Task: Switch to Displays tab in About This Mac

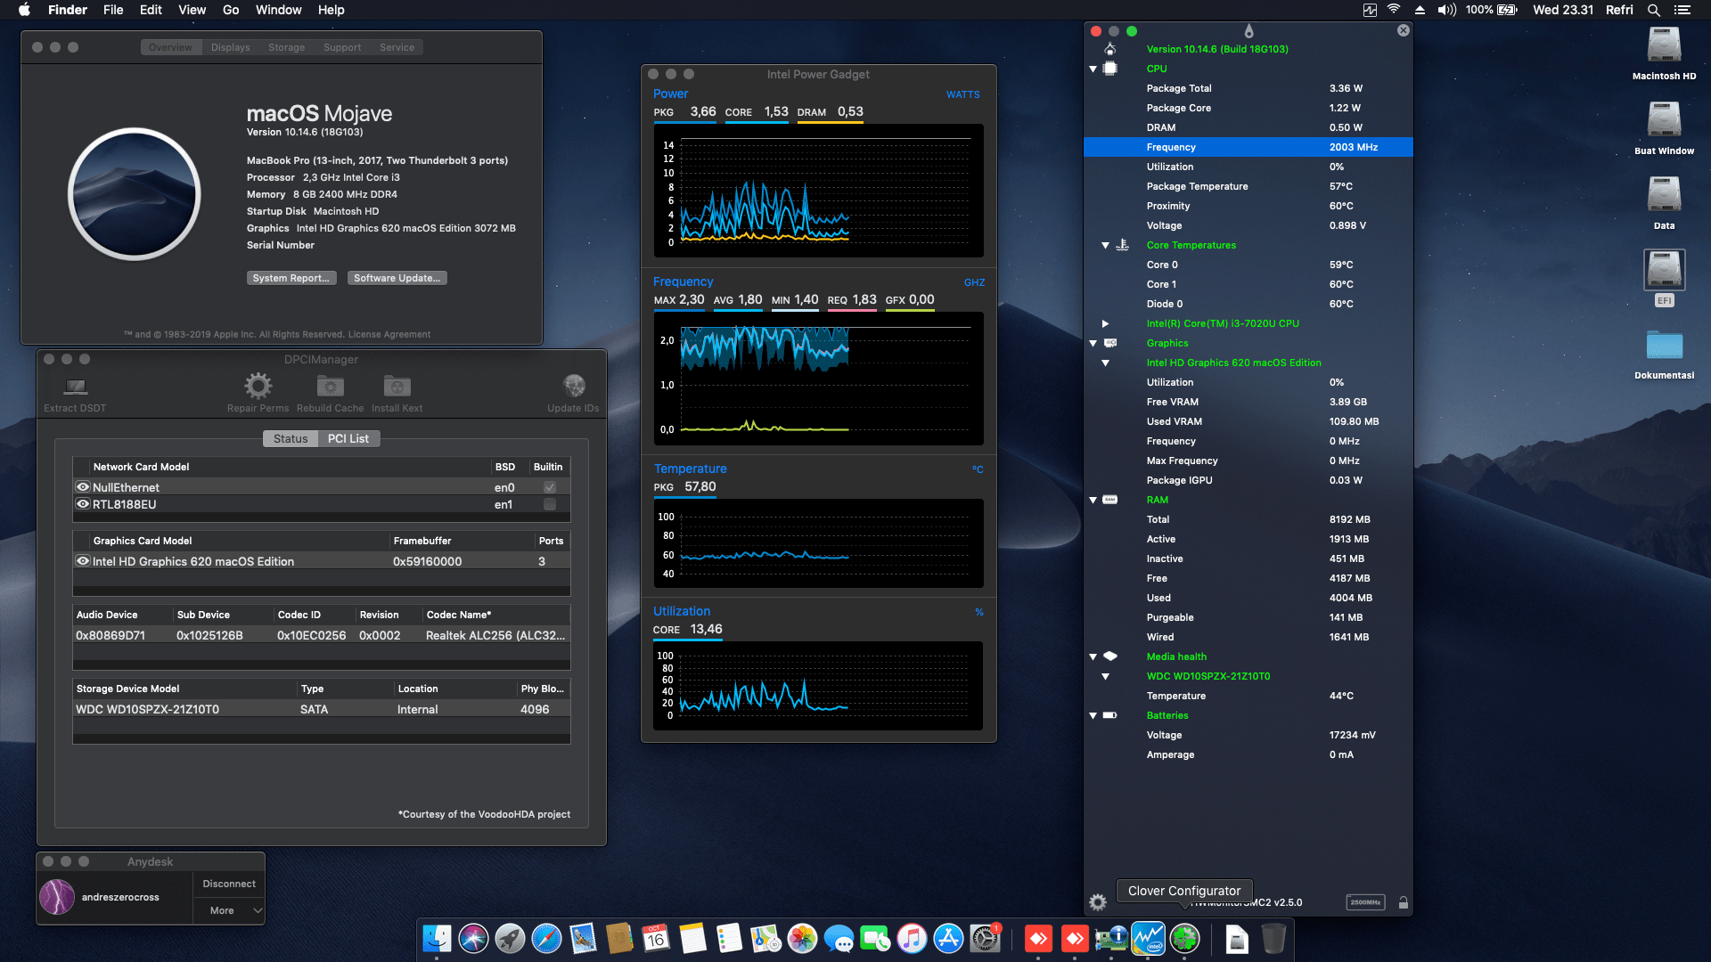Action: click(230, 47)
